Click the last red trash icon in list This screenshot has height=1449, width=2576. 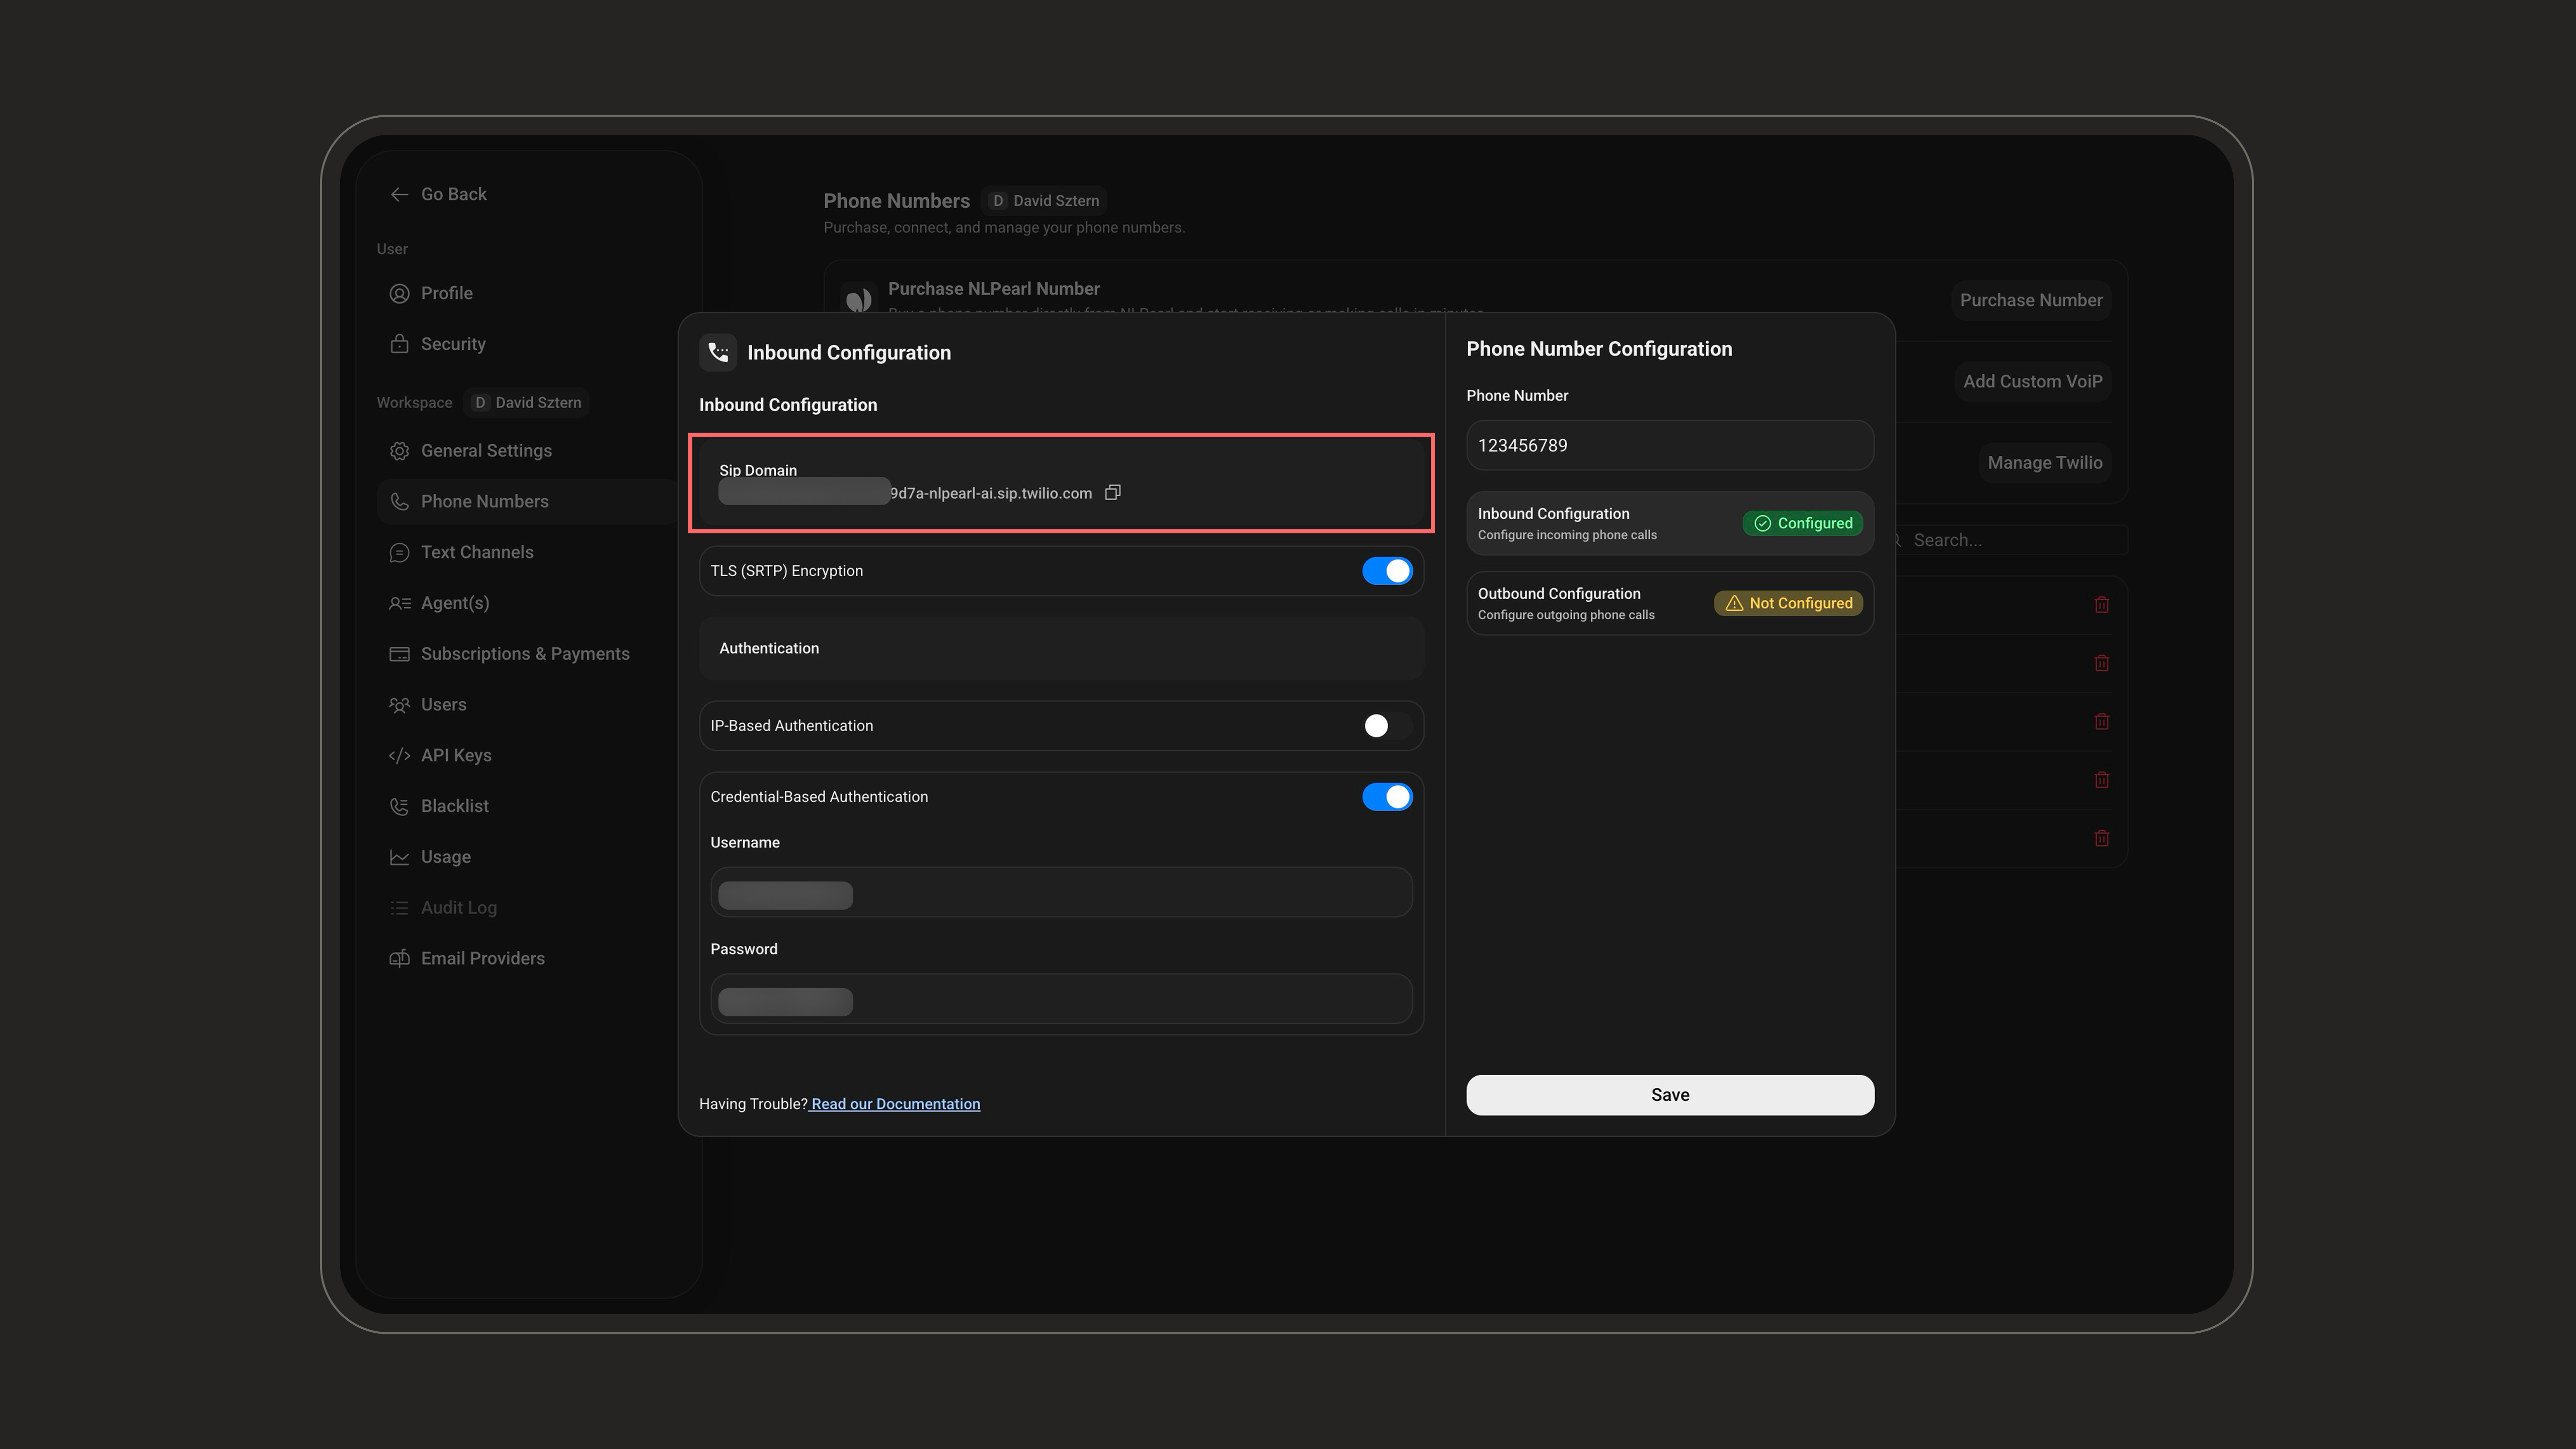(2102, 838)
